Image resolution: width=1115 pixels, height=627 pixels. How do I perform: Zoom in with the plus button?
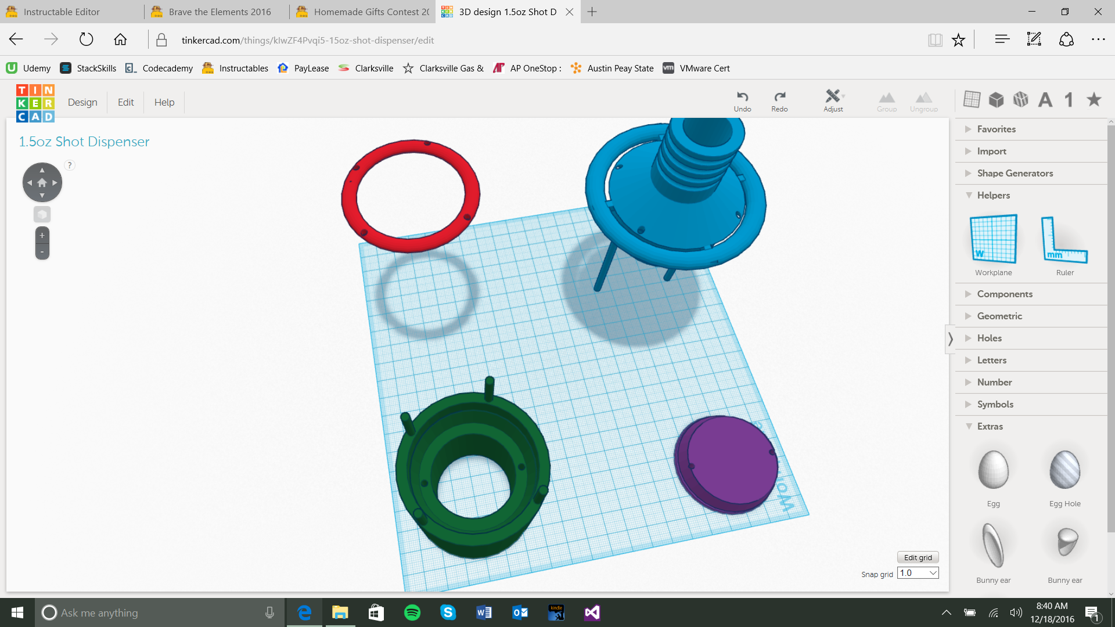pyautogui.click(x=42, y=236)
